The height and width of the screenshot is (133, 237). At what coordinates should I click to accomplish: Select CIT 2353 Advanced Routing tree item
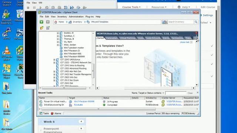pyautogui.click(x=73, y=68)
